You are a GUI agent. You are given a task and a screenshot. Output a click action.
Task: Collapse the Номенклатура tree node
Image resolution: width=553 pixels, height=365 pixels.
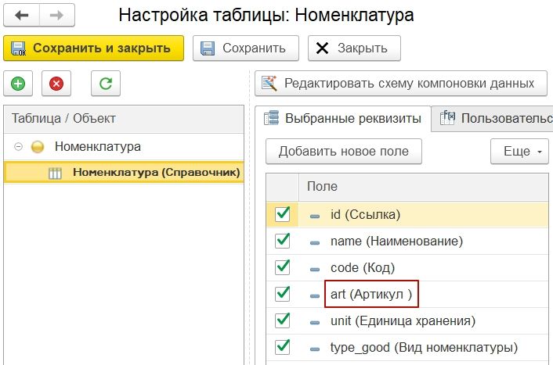click(x=18, y=146)
